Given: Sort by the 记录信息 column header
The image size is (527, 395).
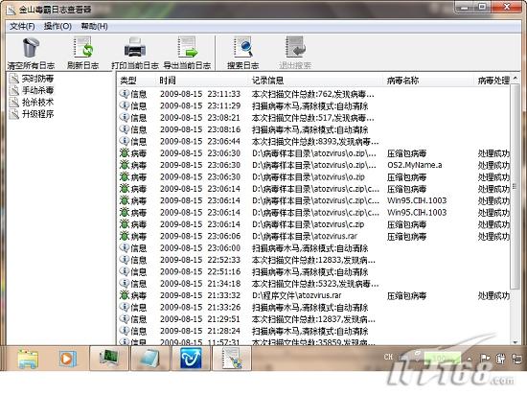Looking at the screenshot, I should click(x=267, y=81).
